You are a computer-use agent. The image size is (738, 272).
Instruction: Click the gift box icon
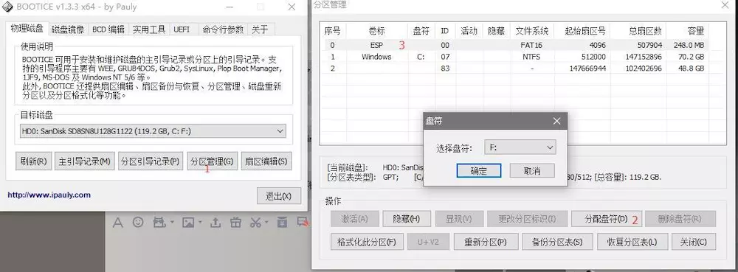pyautogui.click(x=236, y=222)
